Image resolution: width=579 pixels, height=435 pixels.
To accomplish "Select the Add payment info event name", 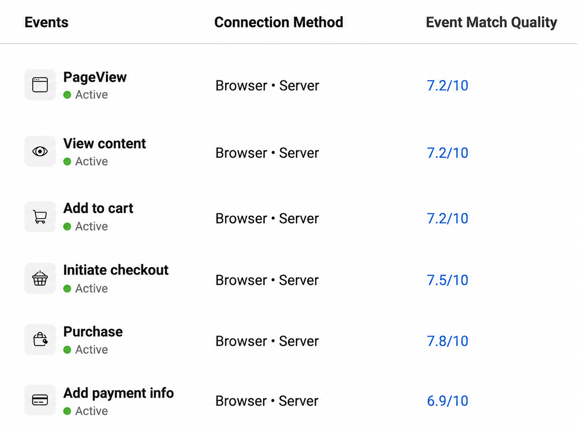I will coord(118,393).
